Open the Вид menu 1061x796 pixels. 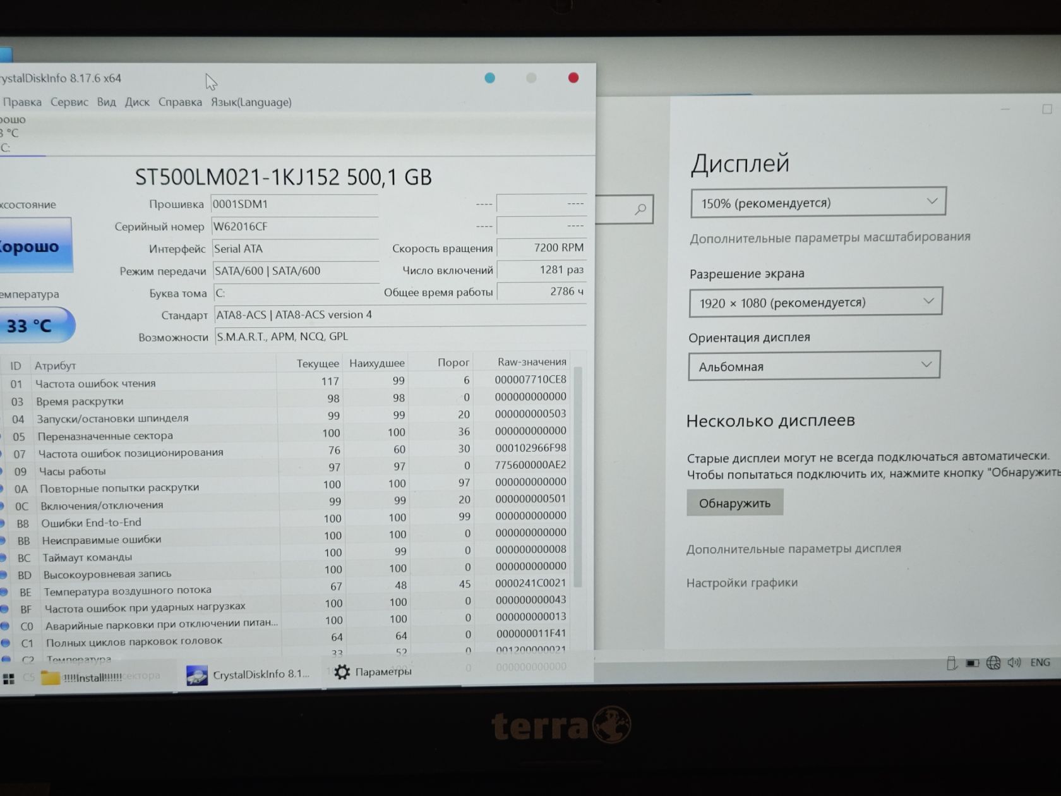point(106,102)
